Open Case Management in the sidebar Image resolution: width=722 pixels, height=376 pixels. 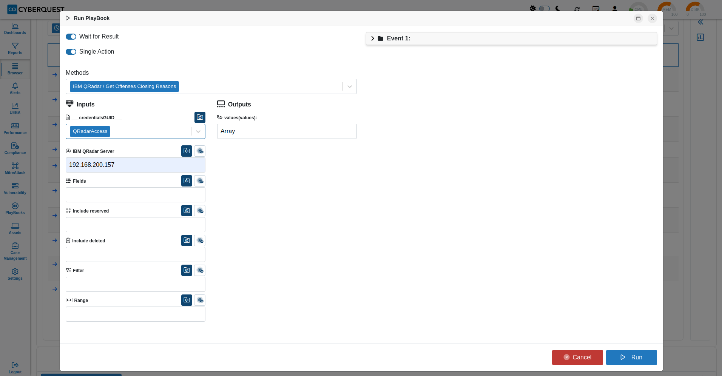point(15,251)
